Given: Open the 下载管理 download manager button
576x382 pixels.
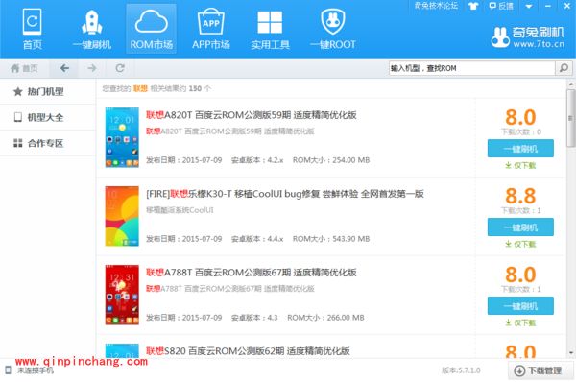Looking at the screenshot, I should click(x=540, y=370).
